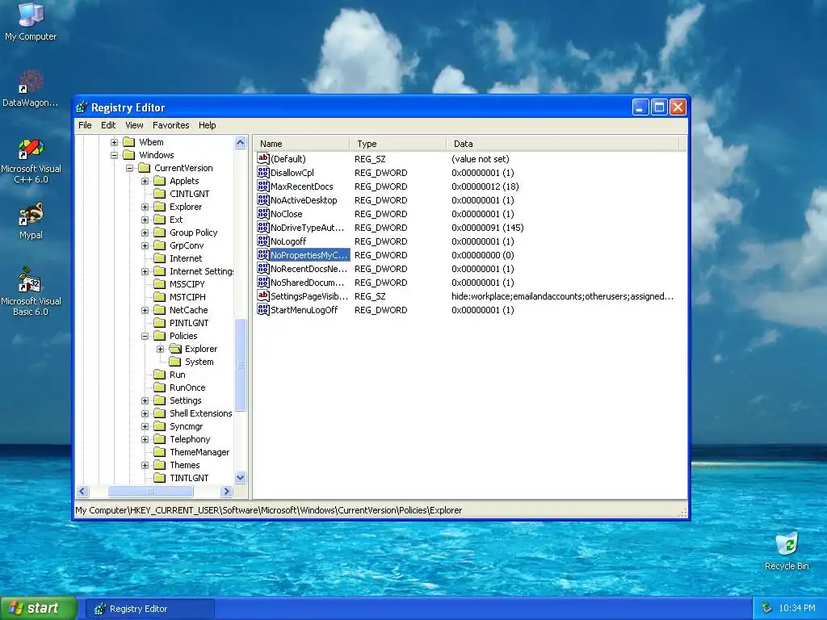827x620 pixels.
Task: Click the Registry Editor taskbar button
Action: pyautogui.click(x=149, y=609)
